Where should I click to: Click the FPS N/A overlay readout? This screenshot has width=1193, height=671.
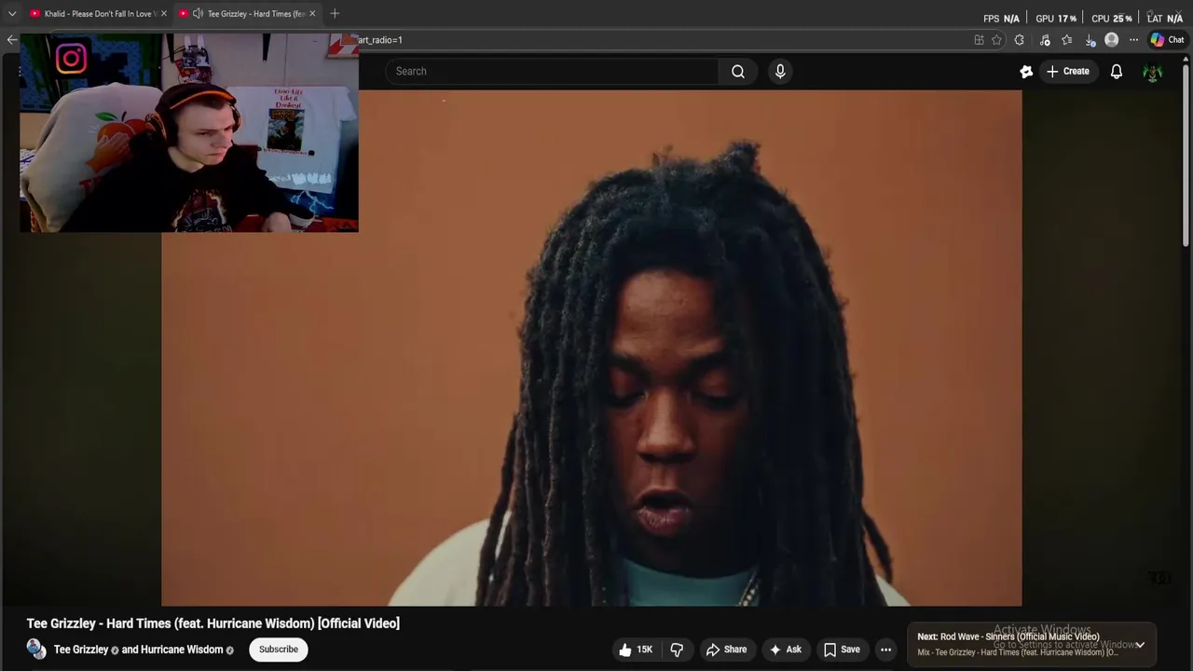(x=1002, y=19)
